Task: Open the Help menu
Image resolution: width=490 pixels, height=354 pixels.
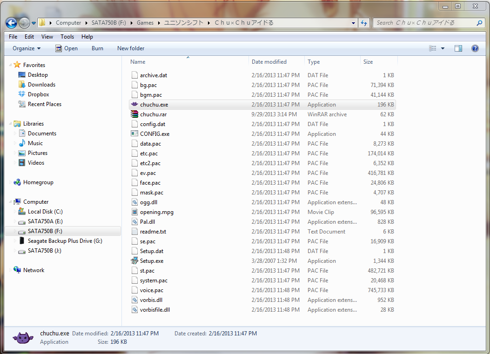Action: [x=87, y=37]
